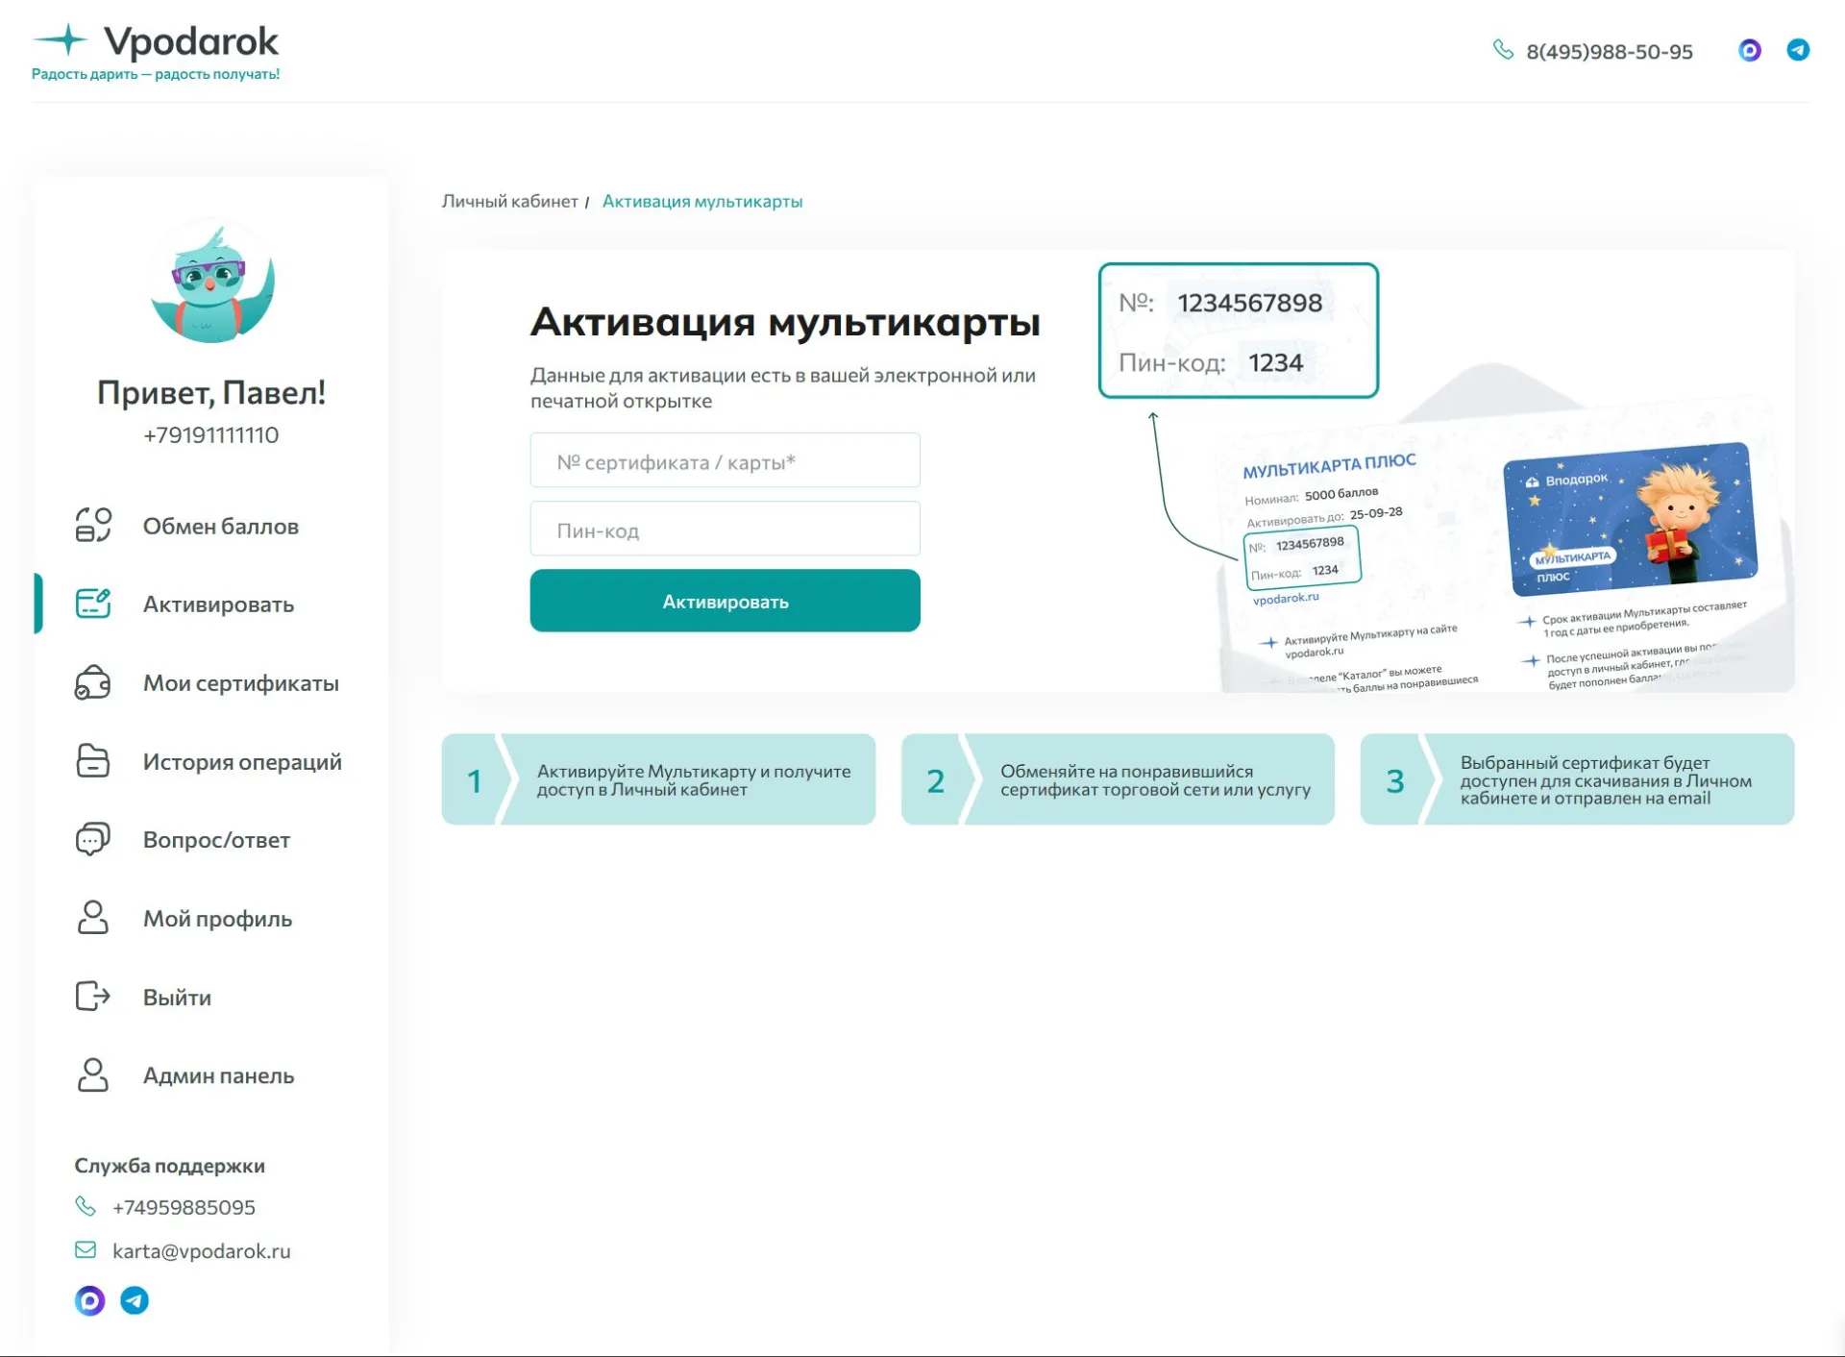Click the Обмен баллов exchange icon
Image resolution: width=1845 pixels, height=1357 pixels.
[x=93, y=526]
